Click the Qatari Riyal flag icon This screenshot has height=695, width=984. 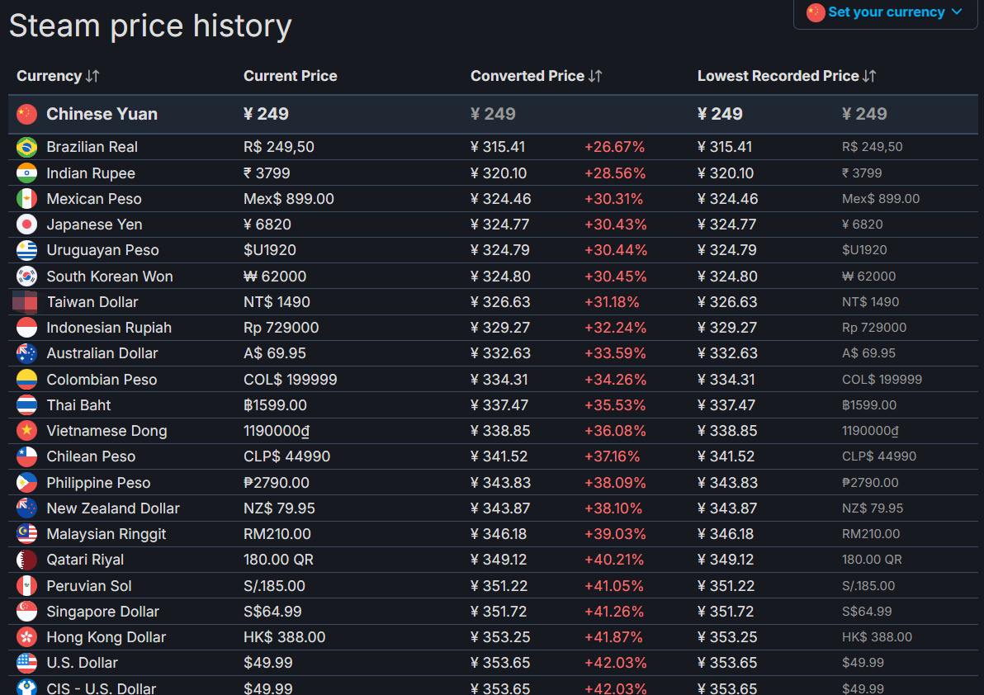26,560
